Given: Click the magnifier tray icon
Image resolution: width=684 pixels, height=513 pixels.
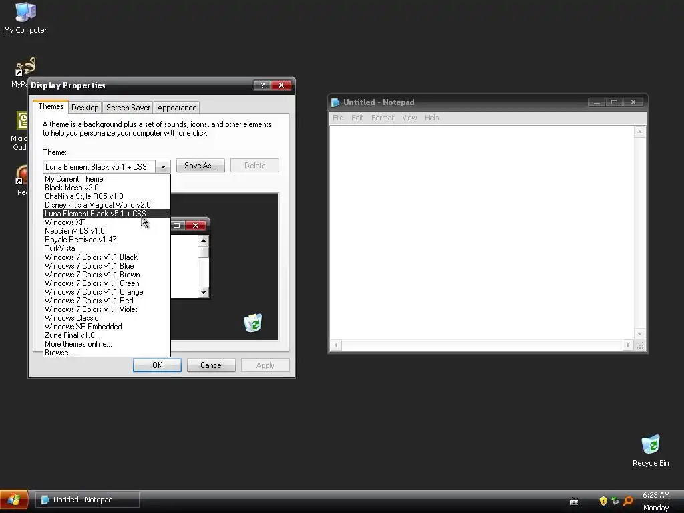Looking at the screenshot, I should point(628,501).
